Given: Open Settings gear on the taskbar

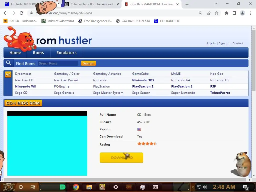Looking at the screenshot, I should coord(115,187).
